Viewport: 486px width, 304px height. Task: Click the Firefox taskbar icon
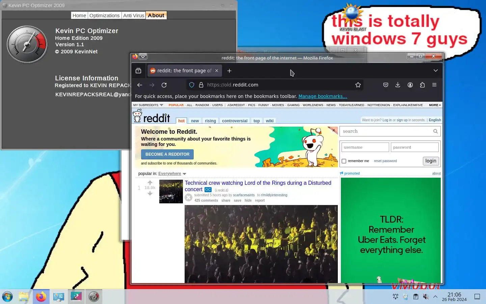click(x=41, y=297)
